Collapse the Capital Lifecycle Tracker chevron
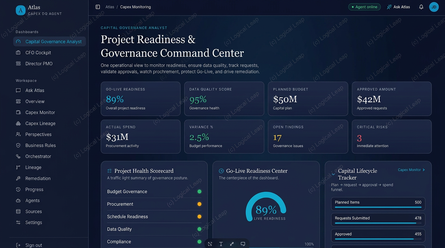 (333, 174)
